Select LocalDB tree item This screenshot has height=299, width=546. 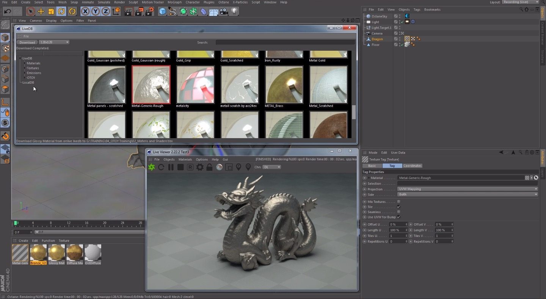tap(28, 83)
